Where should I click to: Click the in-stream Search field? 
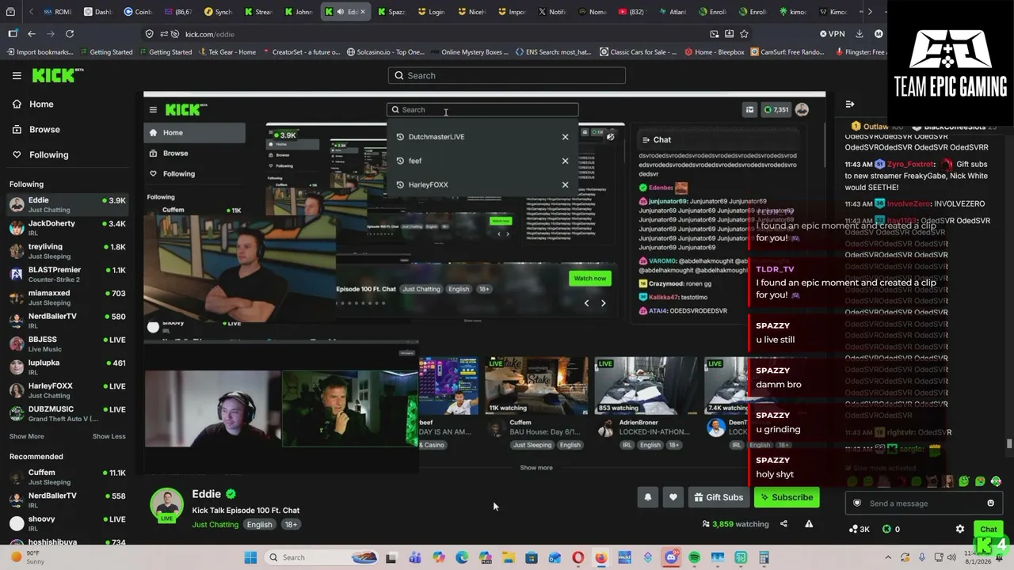(482, 110)
